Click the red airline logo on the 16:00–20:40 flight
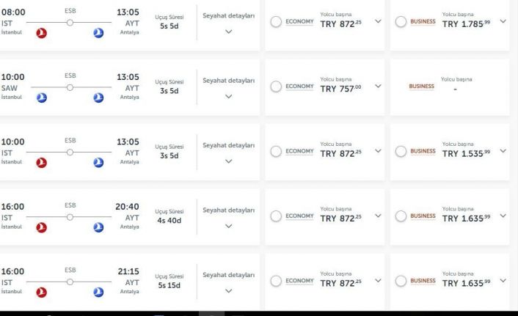 click(x=42, y=227)
